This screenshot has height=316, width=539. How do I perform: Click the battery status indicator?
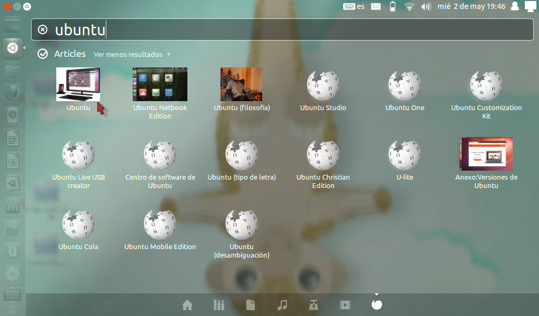pyautogui.click(x=392, y=6)
